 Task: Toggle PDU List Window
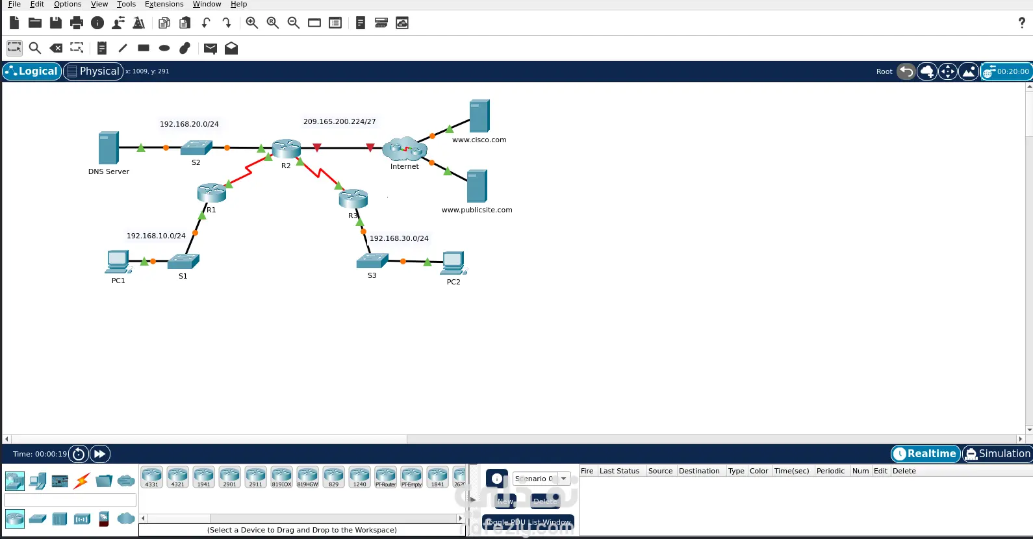pyautogui.click(x=528, y=522)
